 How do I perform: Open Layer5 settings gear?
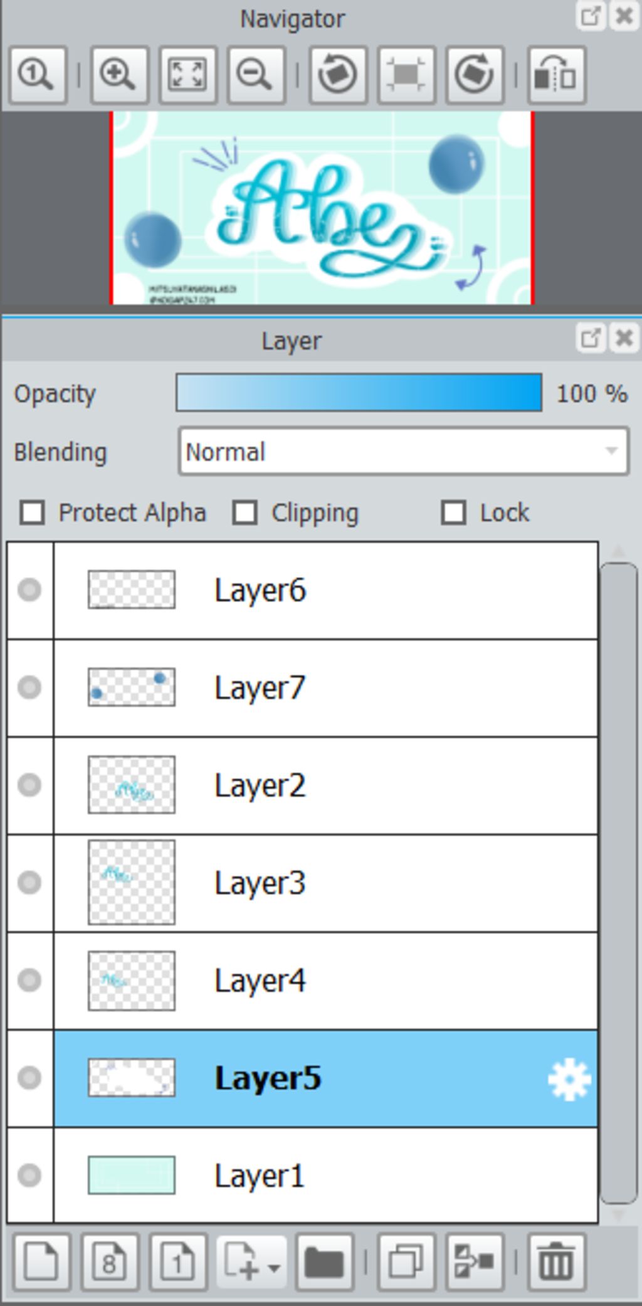click(569, 1079)
